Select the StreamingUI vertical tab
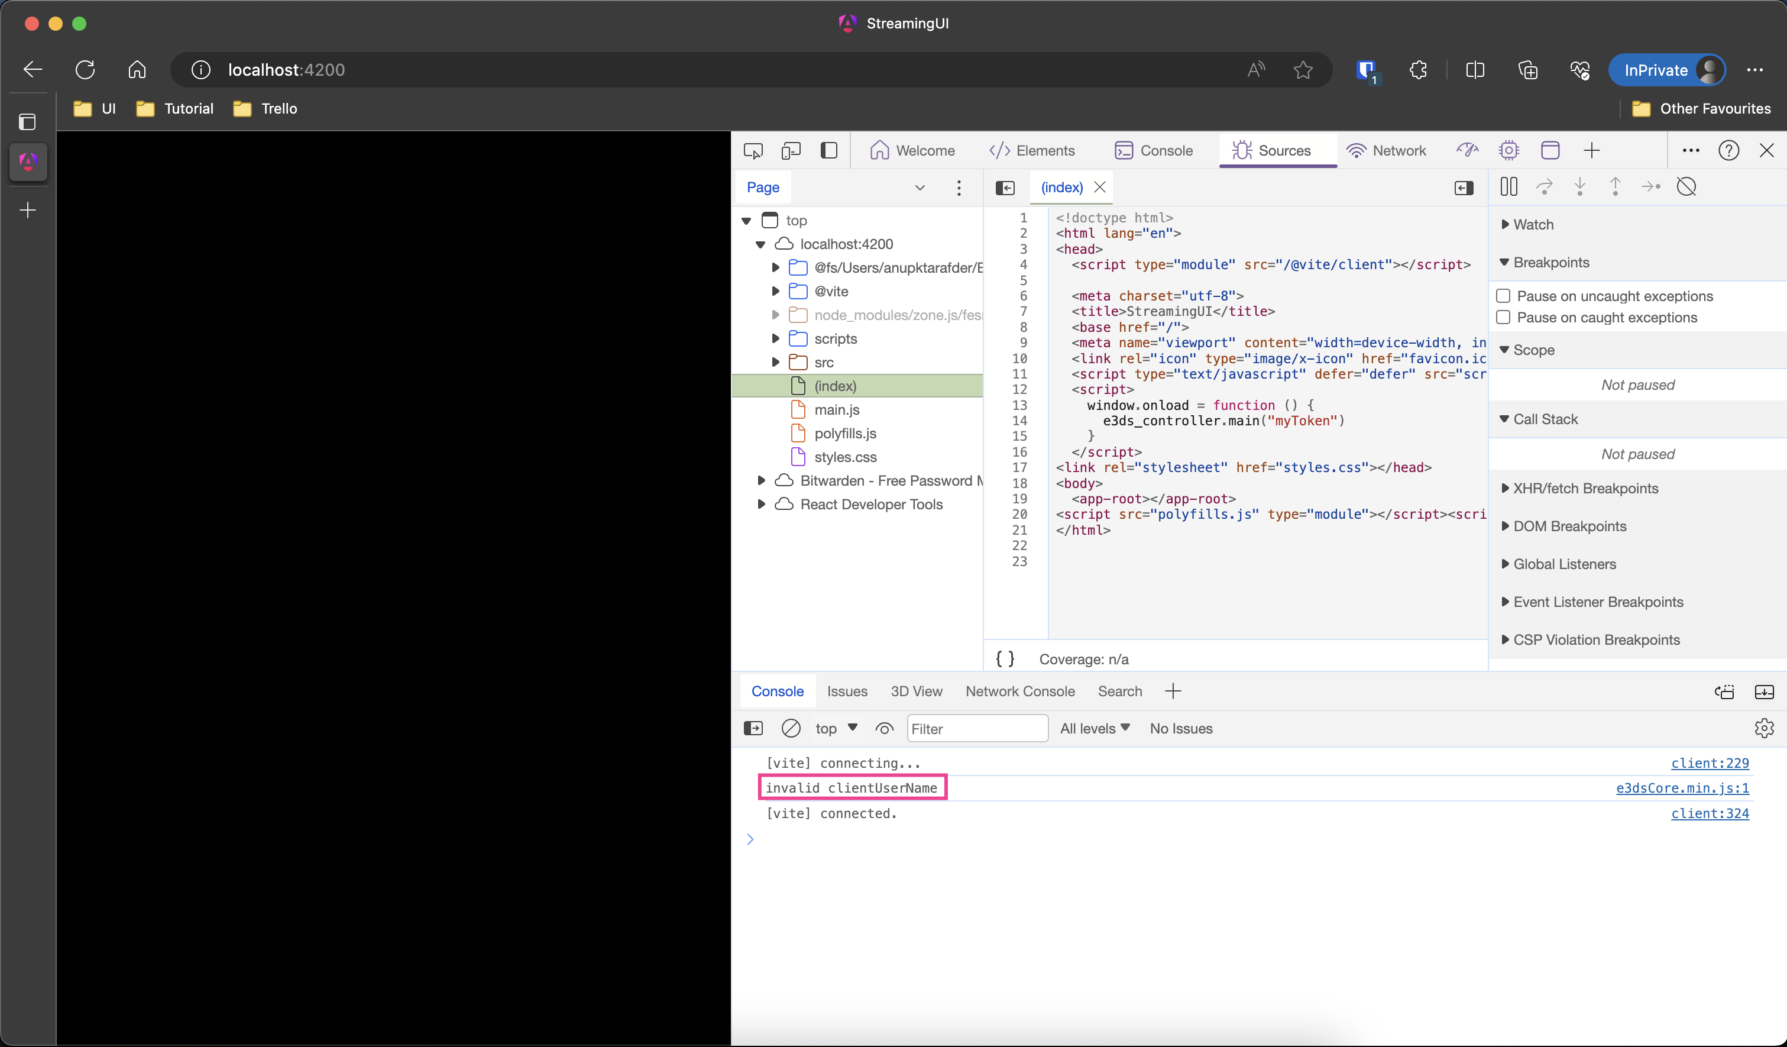This screenshot has height=1047, width=1787. 28,161
